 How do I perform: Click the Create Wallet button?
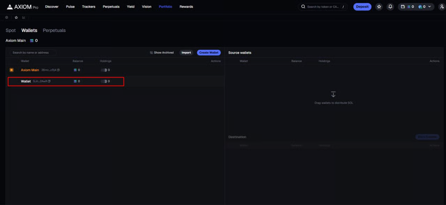pos(209,53)
